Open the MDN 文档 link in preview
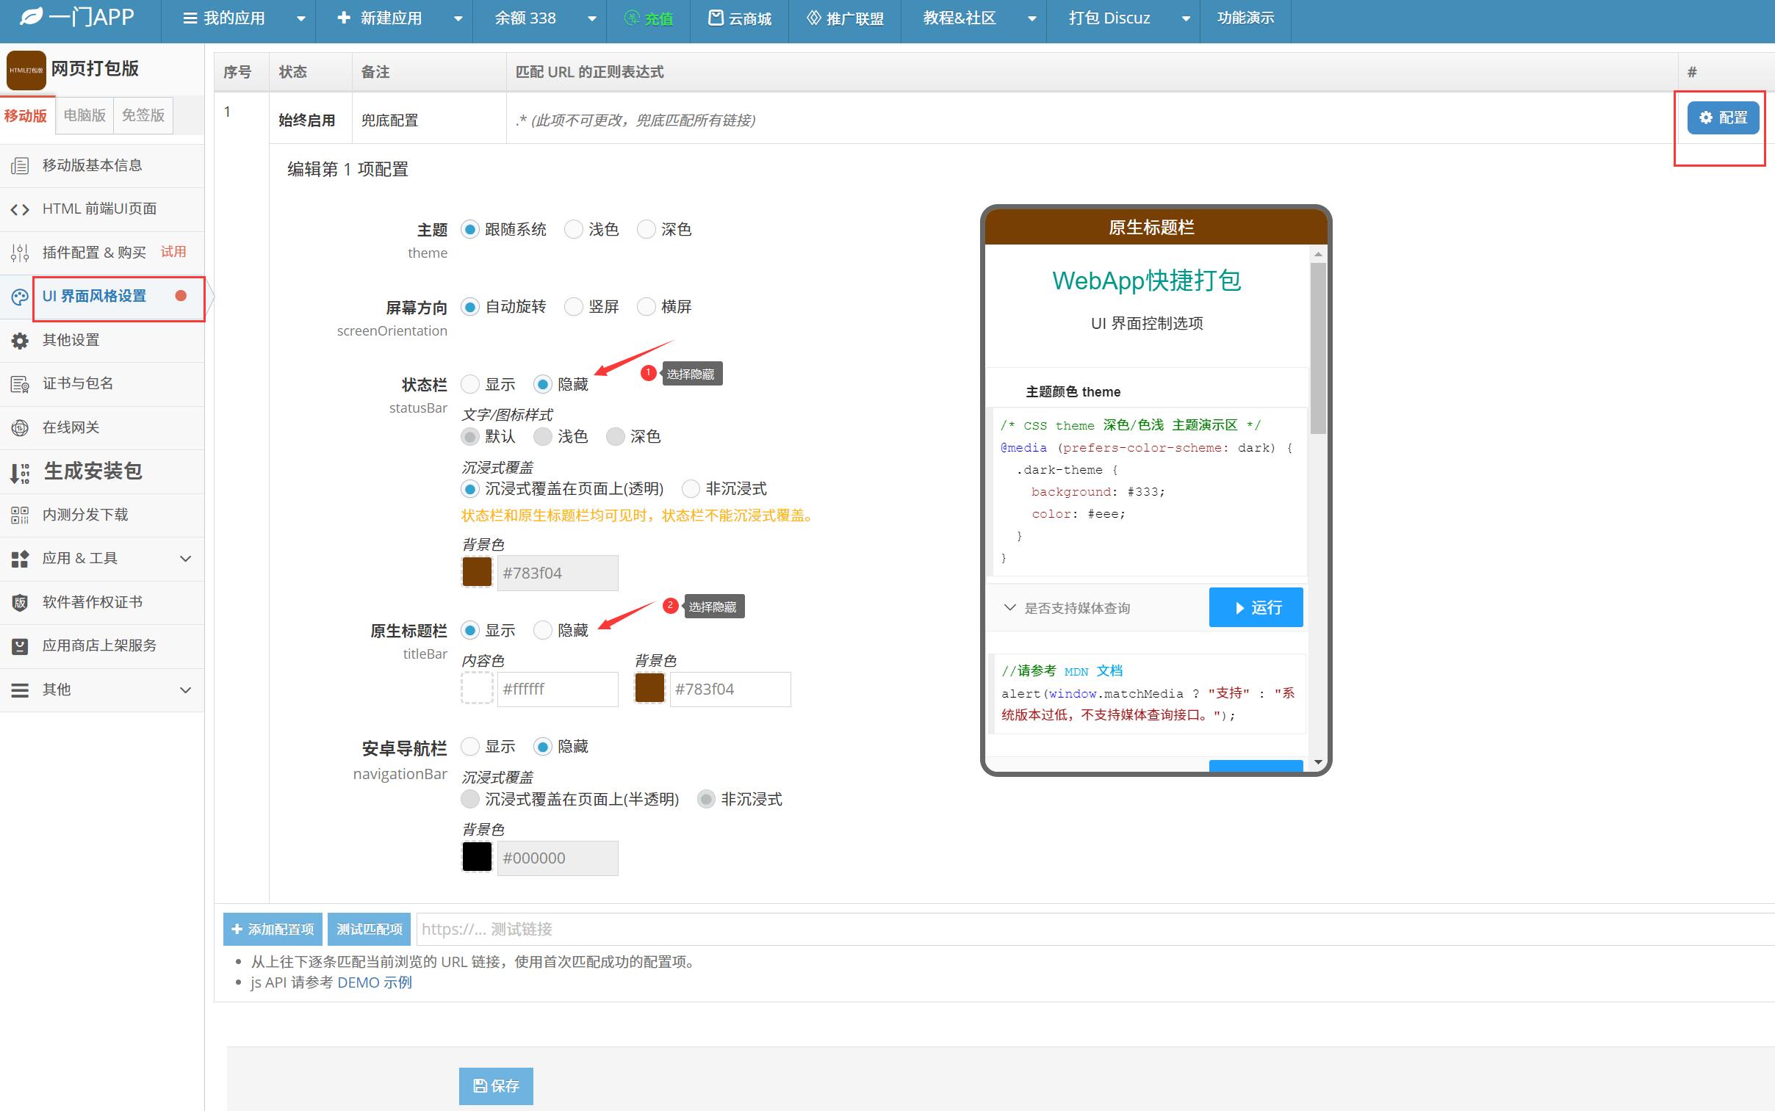Viewport: 1775px width, 1111px height. (1093, 672)
